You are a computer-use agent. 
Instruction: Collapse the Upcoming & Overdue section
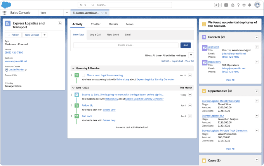pos(73,68)
